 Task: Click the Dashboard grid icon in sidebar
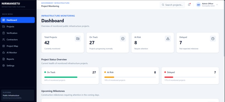4,20
